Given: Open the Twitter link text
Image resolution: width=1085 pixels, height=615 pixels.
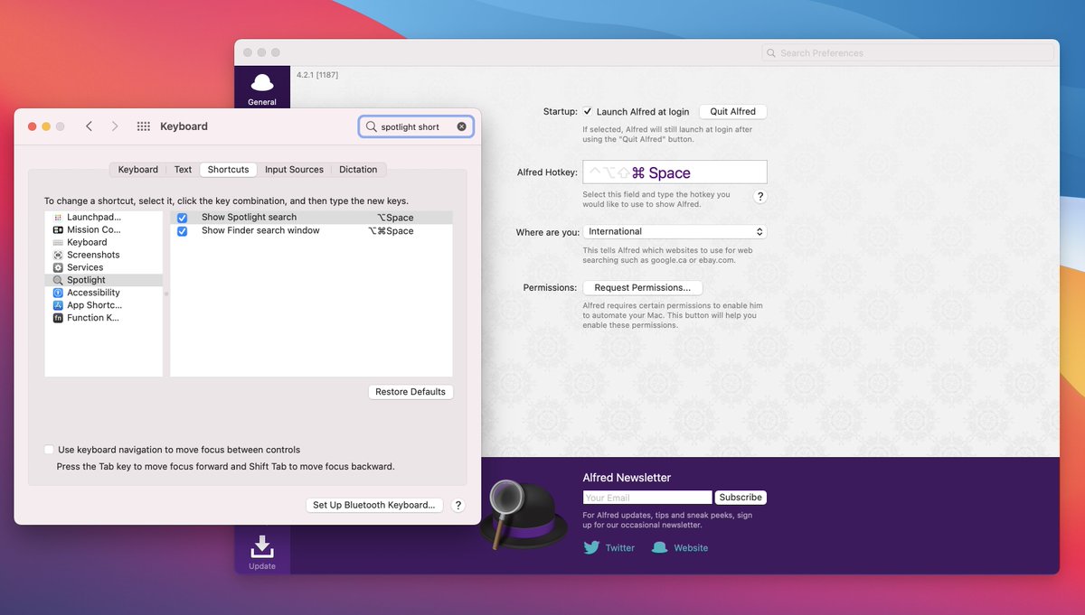Looking at the screenshot, I should pyautogui.click(x=620, y=548).
